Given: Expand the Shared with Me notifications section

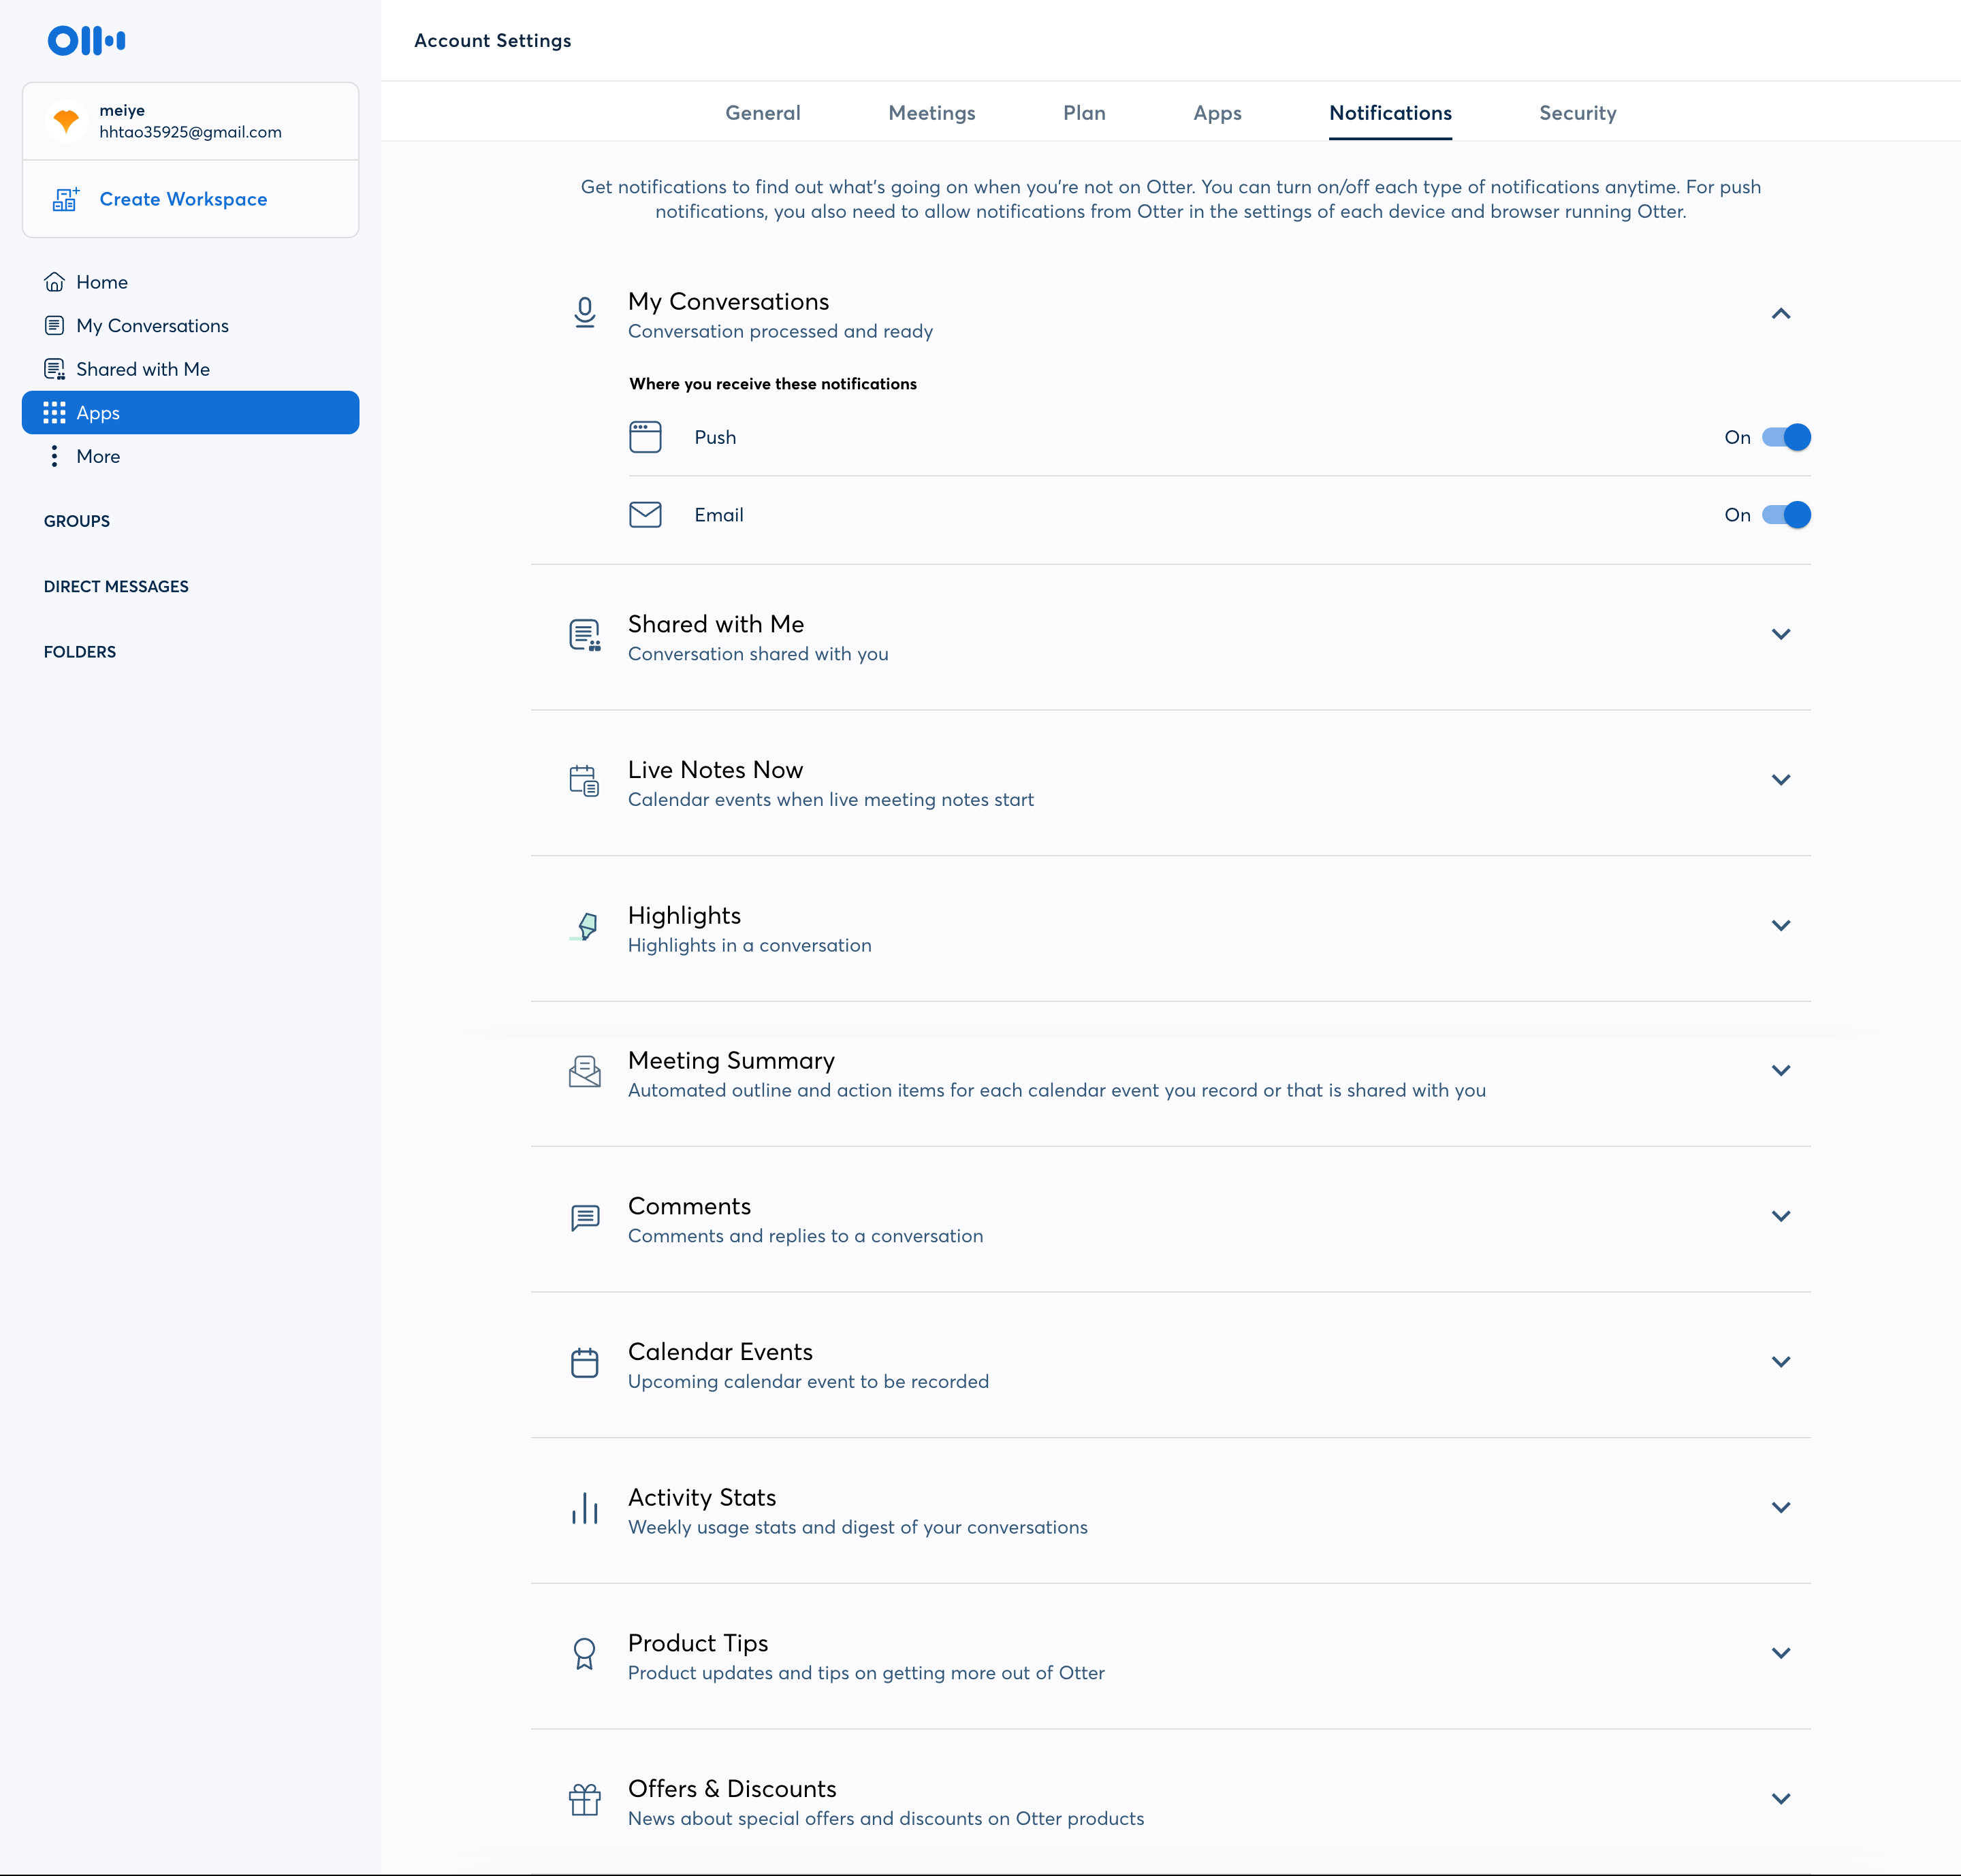Looking at the screenshot, I should [1781, 634].
